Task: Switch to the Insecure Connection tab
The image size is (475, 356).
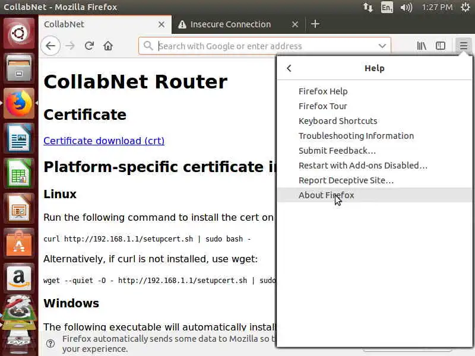Action: point(239,24)
